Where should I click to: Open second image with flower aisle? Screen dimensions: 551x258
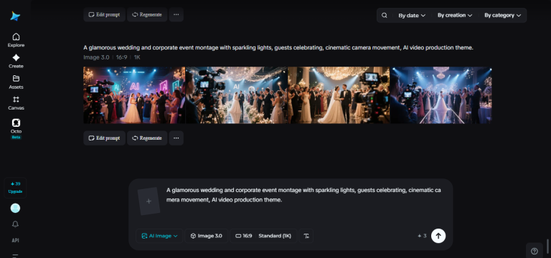[x=237, y=95]
